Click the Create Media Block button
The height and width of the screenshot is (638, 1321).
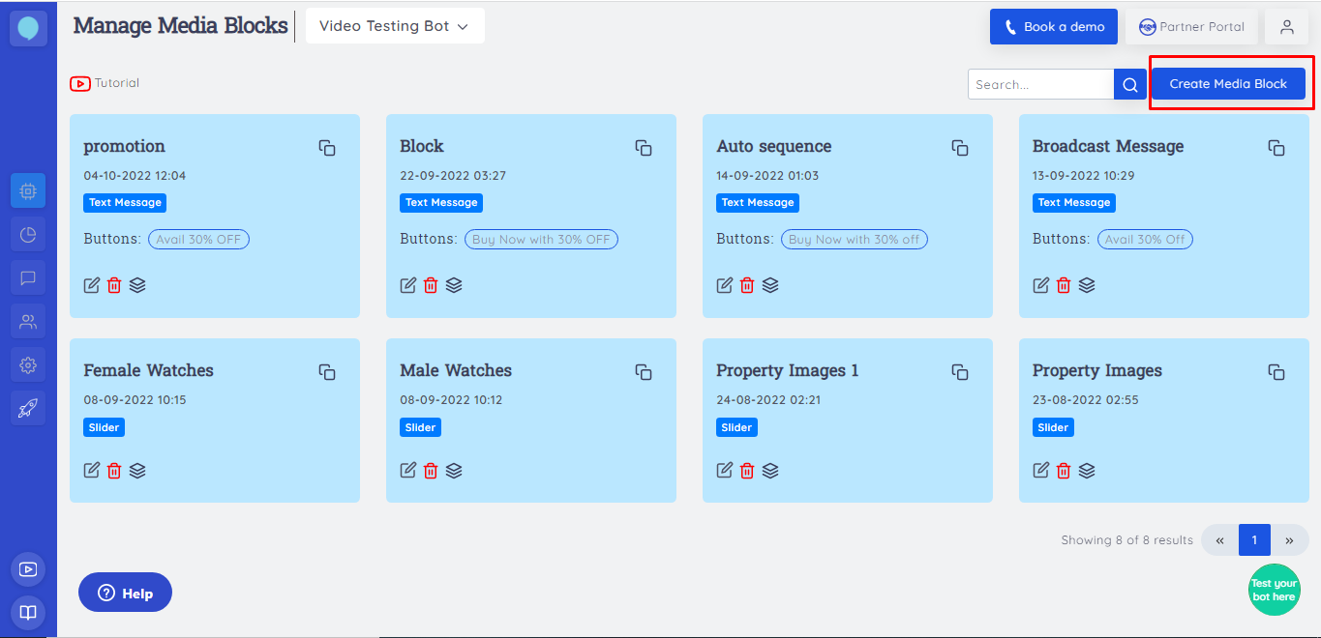[x=1228, y=83]
